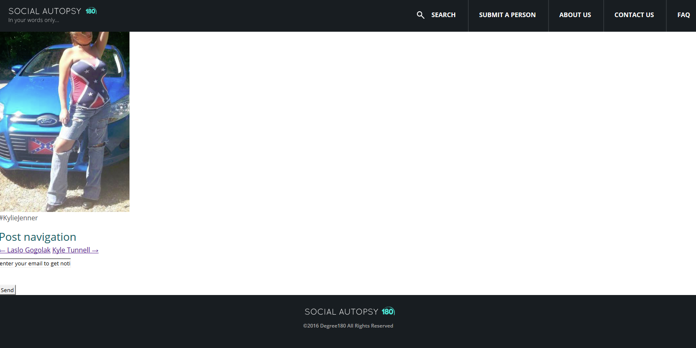Go to previous post Laslo Gogolak
This screenshot has height=348, width=696.
tap(25, 250)
